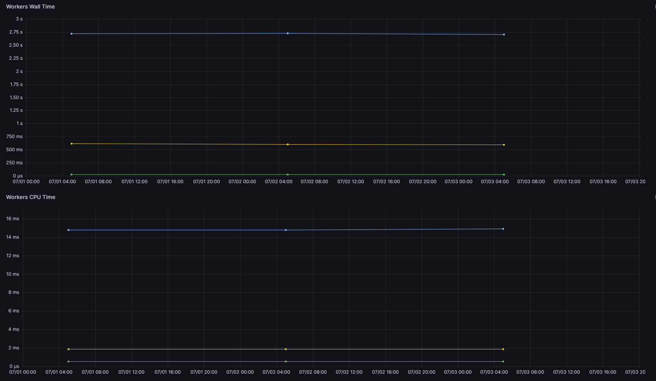Select green 07/01 data point in Wall Time chart

click(71, 175)
